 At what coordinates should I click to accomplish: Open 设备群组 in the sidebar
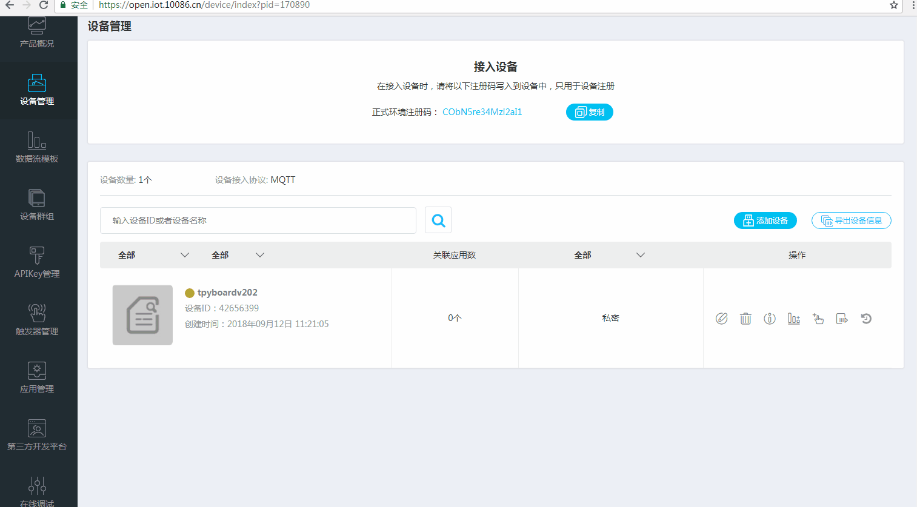coord(37,205)
